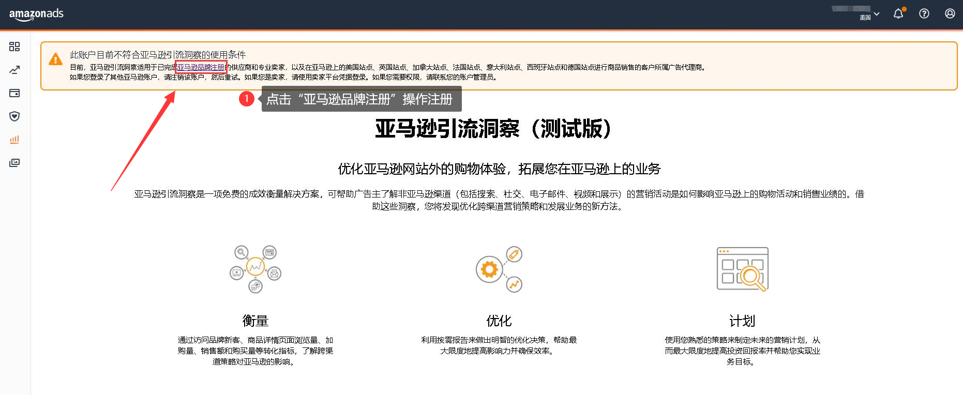Open the image library sidebar icon
Screen dimensions: 963x395
tap(14, 163)
